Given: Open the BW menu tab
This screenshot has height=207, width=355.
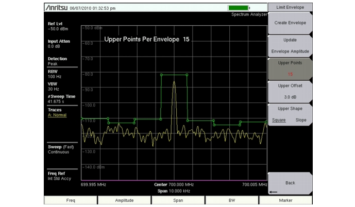Looking at the screenshot, I should click(x=231, y=200).
